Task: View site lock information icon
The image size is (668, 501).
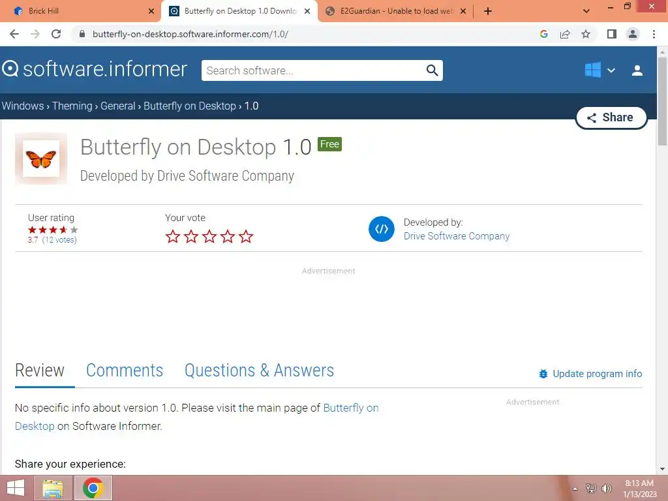Action: coord(82,34)
